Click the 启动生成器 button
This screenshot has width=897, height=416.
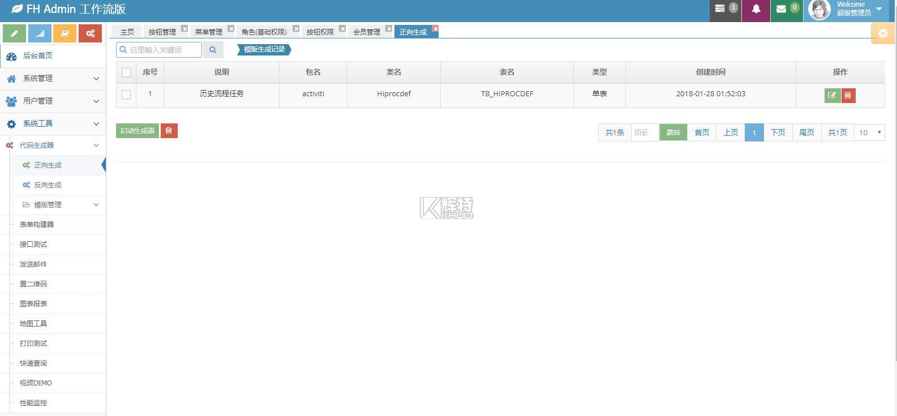[x=138, y=131]
